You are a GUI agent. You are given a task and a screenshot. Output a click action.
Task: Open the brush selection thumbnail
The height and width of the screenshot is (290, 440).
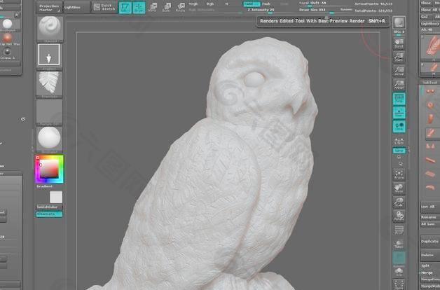[x=49, y=28]
